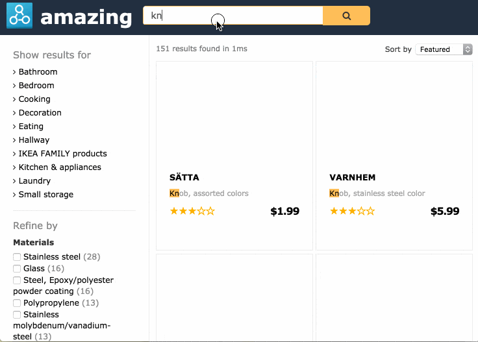Select Stainless molybdenum/vanadium-steel checkbox

click(18, 315)
